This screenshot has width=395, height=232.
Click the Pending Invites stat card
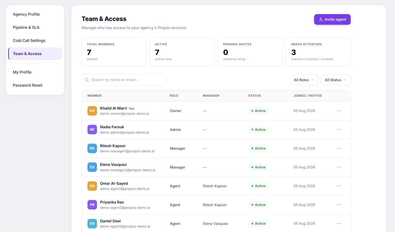(x=250, y=52)
